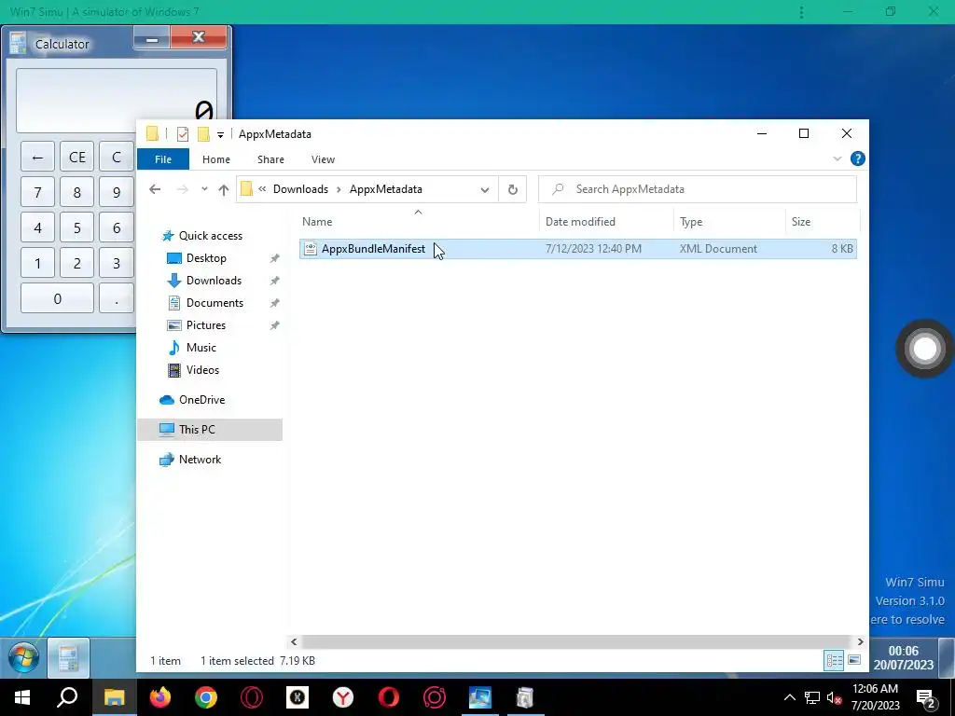Launch red Opera browser from taskbar
The height and width of the screenshot is (716, 955).
pos(389,697)
